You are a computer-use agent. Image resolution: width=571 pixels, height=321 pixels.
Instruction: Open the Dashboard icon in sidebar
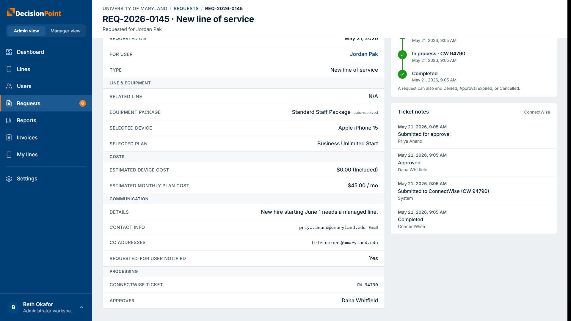[x=9, y=52]
